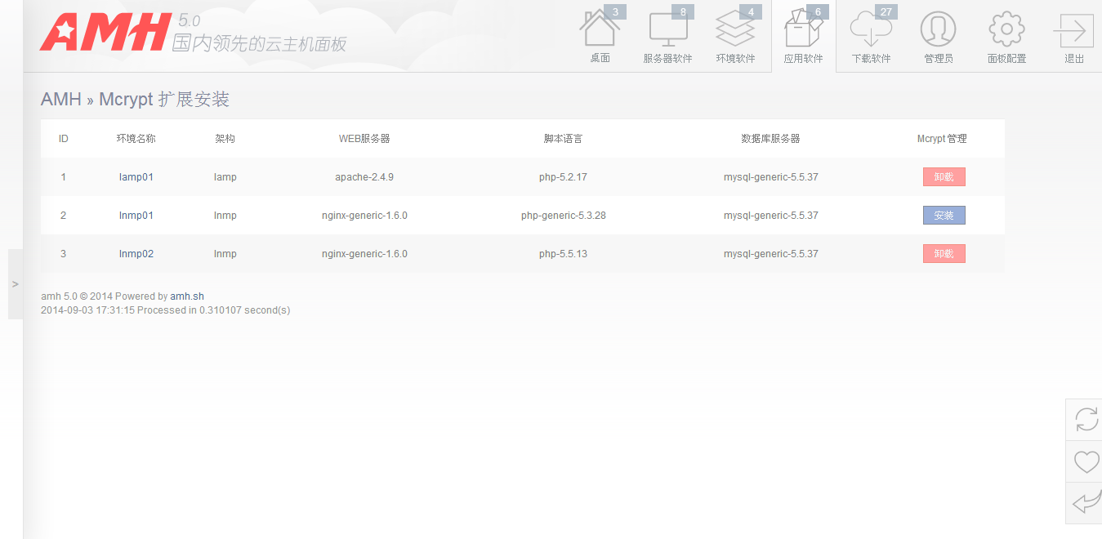Image resolution: width=1102 pixels, height=539 pixels.
Task: Open 下载软件 cloud download icon
Action: (870, 31)
